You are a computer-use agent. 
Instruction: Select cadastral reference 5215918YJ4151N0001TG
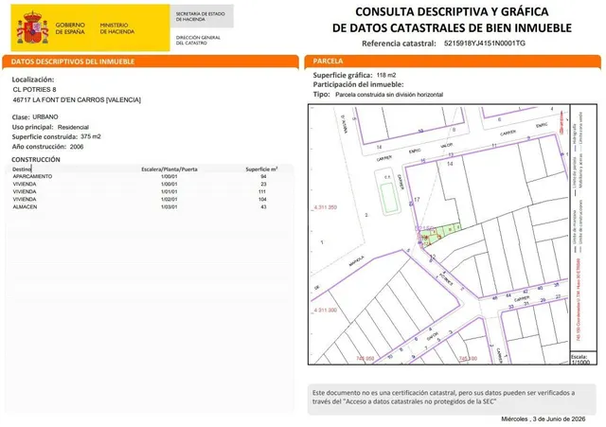tap(485, 44)
